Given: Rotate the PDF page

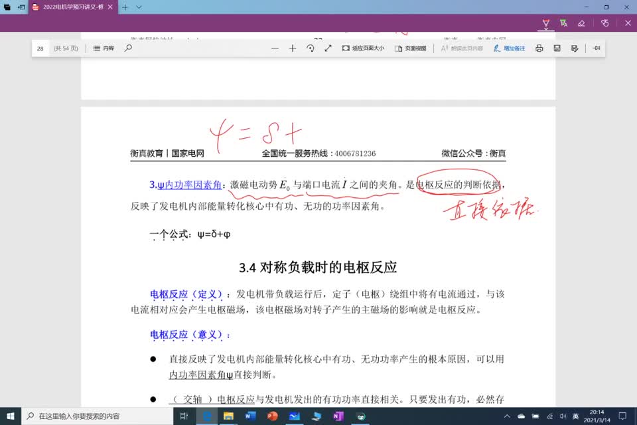Looking at the screenshot, I should pyautogui.click(x=311, y=48).
